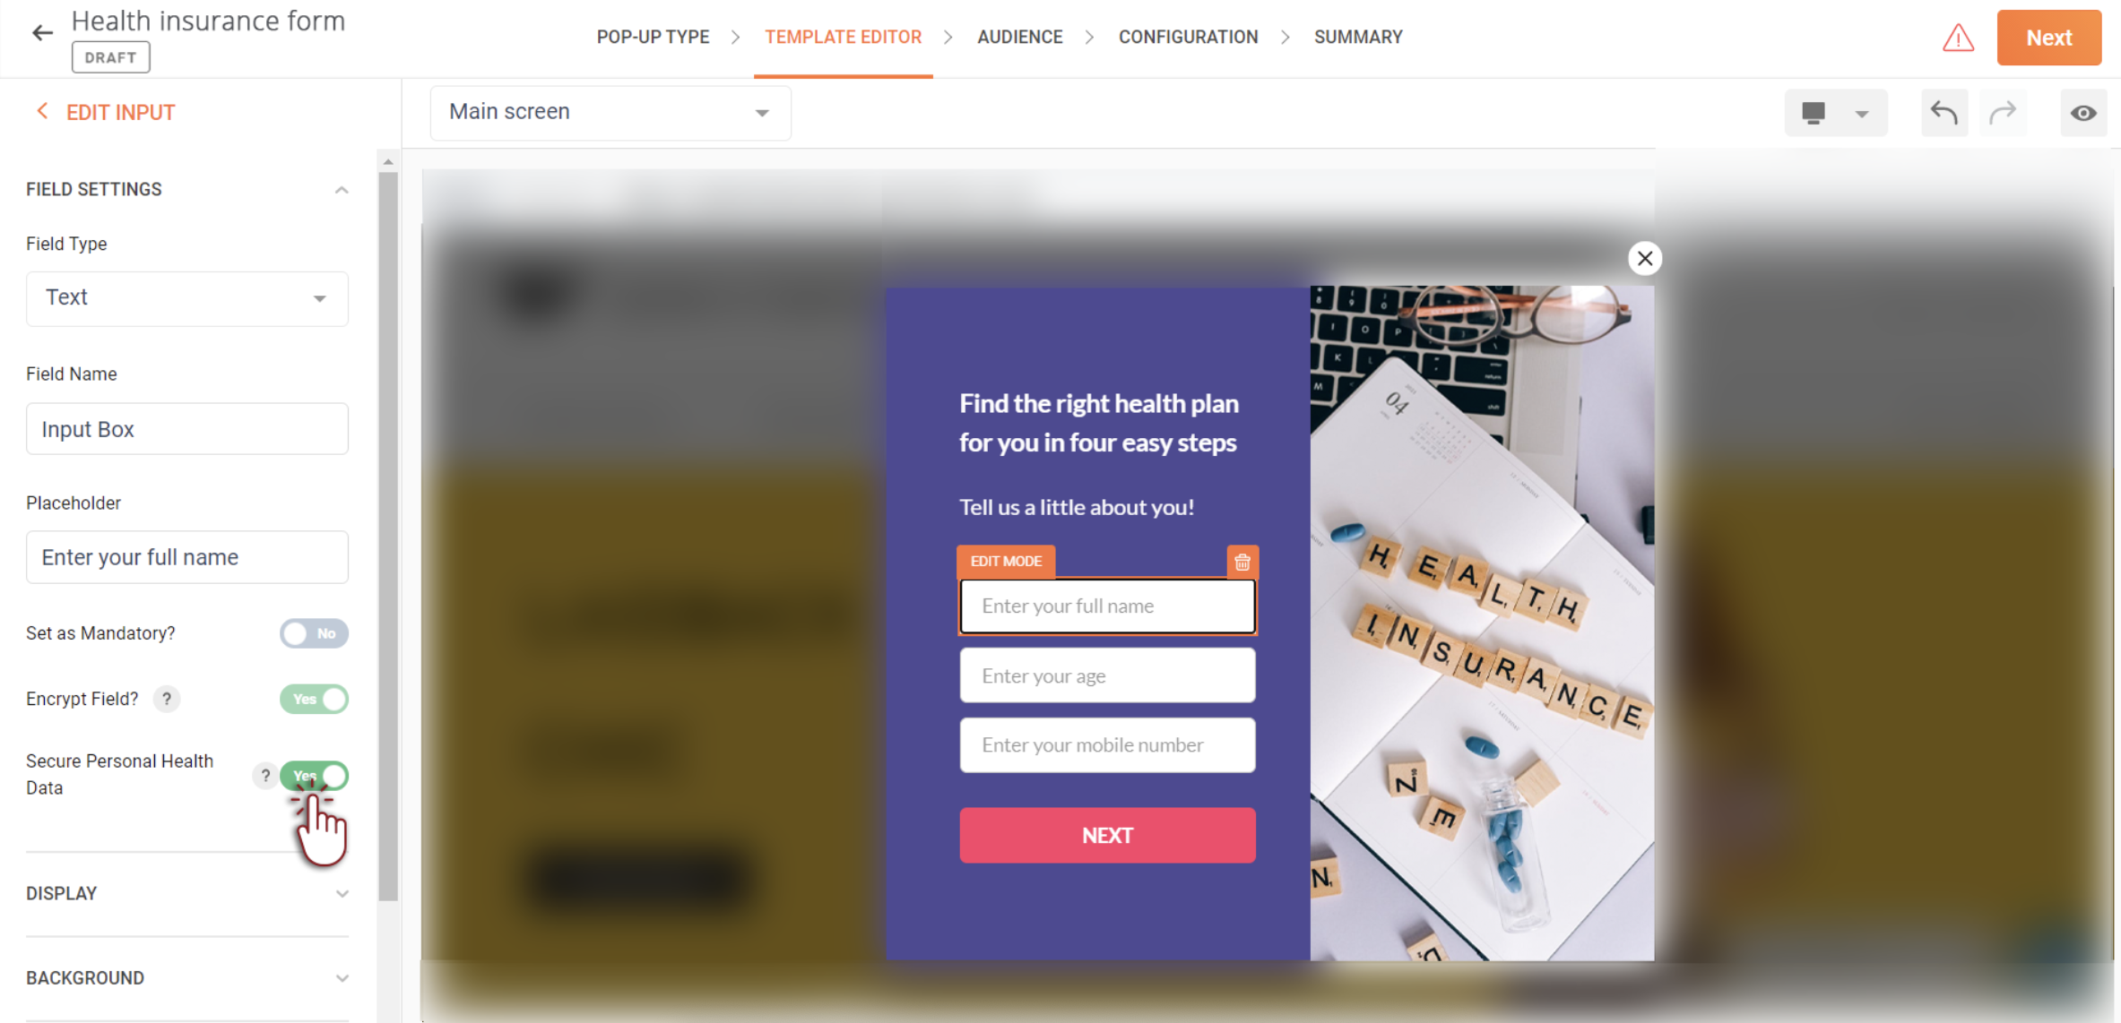2121x1023 pixels.
Task: Open the Main screen dropdown
Action: tap(610, 113)
